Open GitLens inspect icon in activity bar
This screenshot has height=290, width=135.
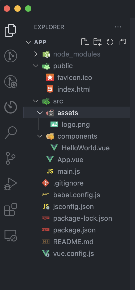[x=11, y=82]
